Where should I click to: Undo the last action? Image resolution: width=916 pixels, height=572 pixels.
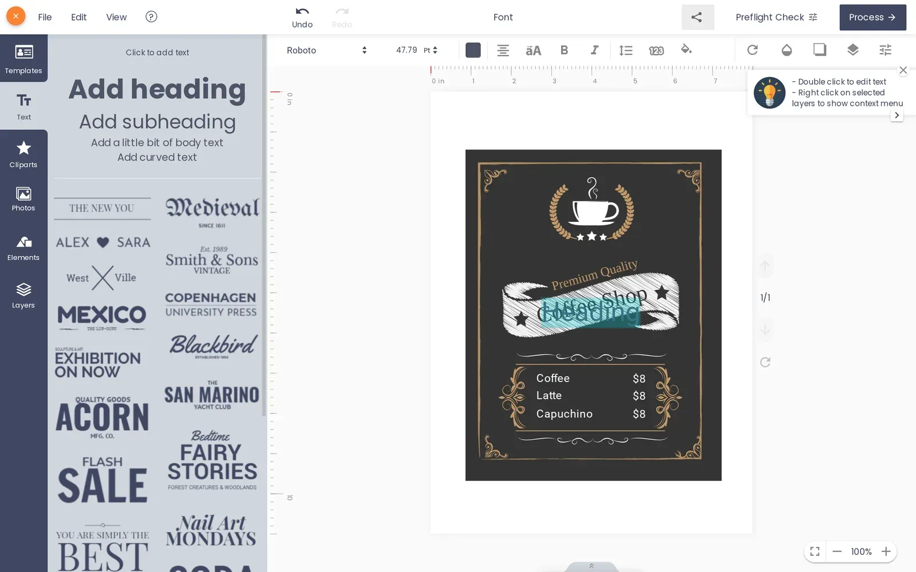click(302, 17)
